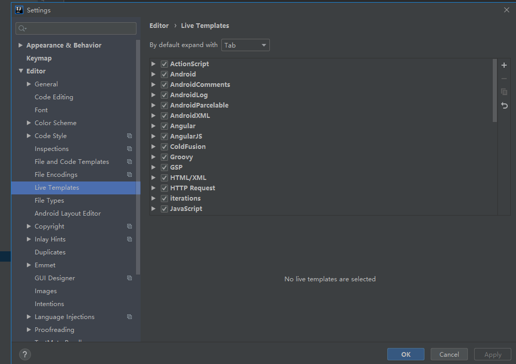The width and height of the screenshot is (516, 364).
Task: Click project-level icon beside Inlay Hints
Action: point(129,239)
